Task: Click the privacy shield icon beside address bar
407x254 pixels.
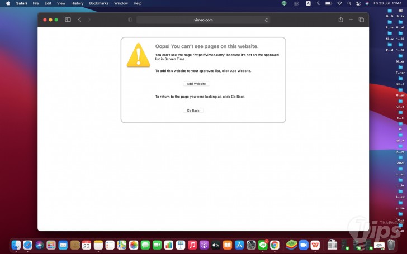Action: coord(130,20)
